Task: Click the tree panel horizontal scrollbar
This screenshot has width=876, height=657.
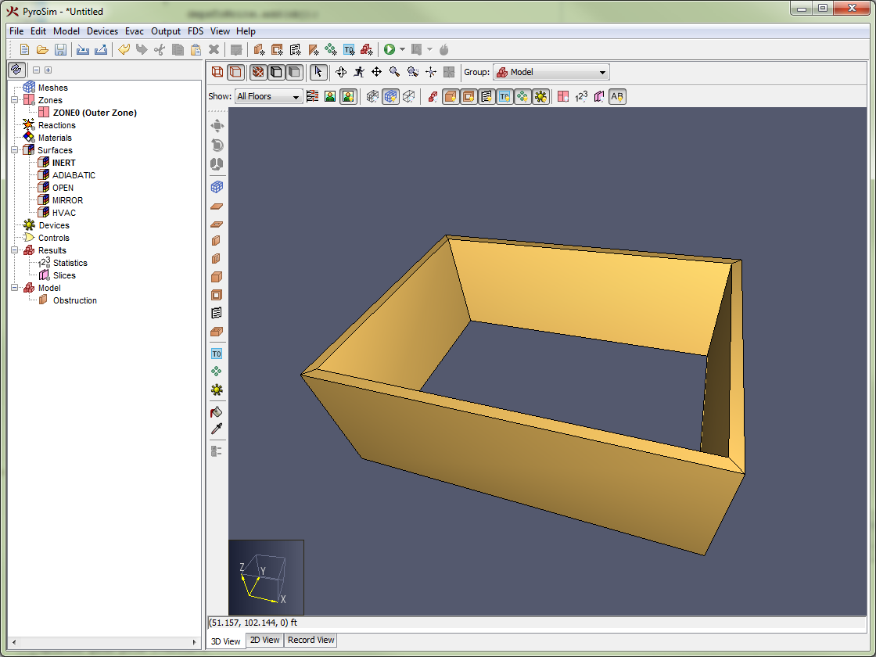Action: (104, 642)
